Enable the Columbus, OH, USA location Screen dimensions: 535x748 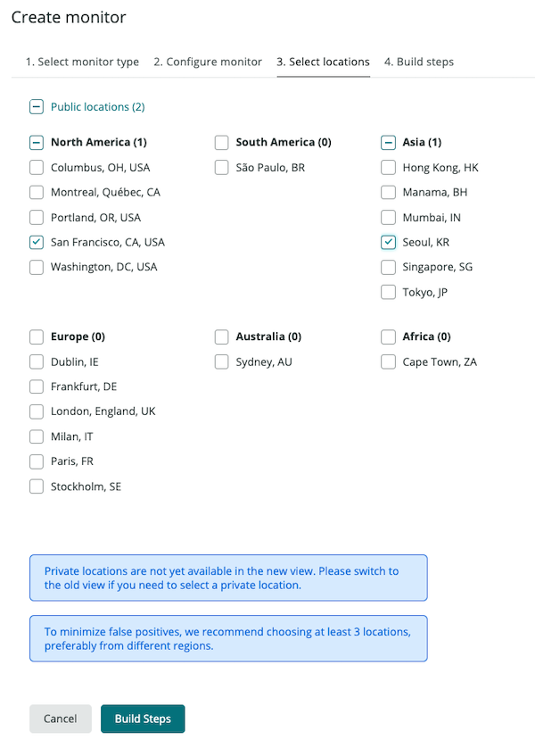(x=36, y=167)
